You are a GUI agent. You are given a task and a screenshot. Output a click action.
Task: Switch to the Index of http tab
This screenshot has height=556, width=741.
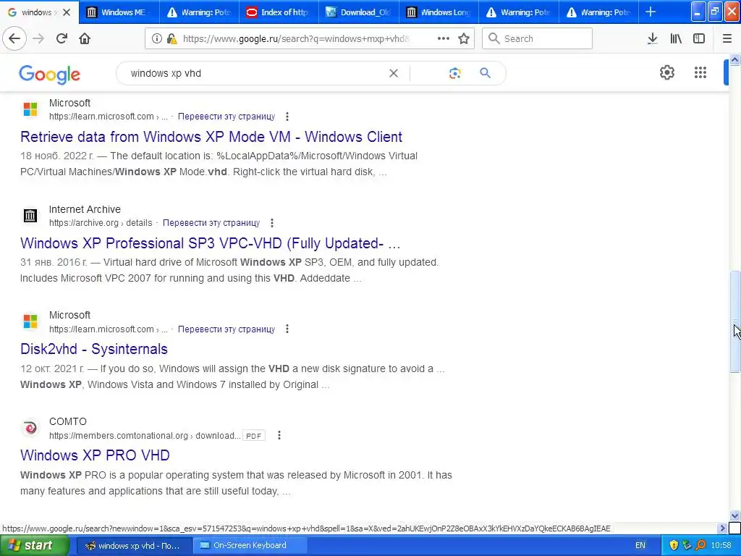[279, 12]
